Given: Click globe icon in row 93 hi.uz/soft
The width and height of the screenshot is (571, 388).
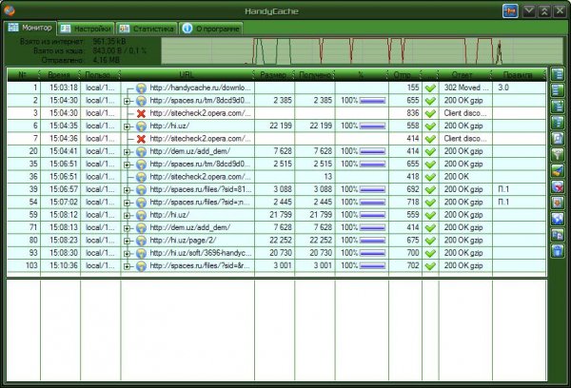Looking at the screenshot, I should tap(141, 253).
